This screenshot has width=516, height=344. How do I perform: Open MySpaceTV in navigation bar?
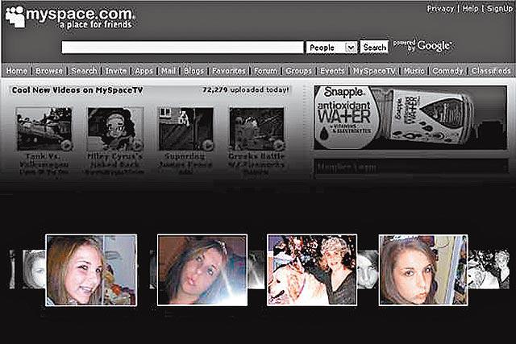pos(374,71)
